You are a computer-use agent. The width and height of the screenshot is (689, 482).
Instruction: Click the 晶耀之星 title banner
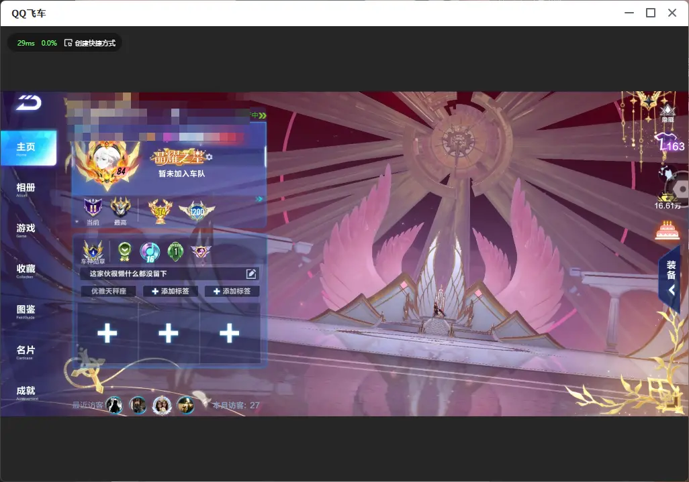177,157
